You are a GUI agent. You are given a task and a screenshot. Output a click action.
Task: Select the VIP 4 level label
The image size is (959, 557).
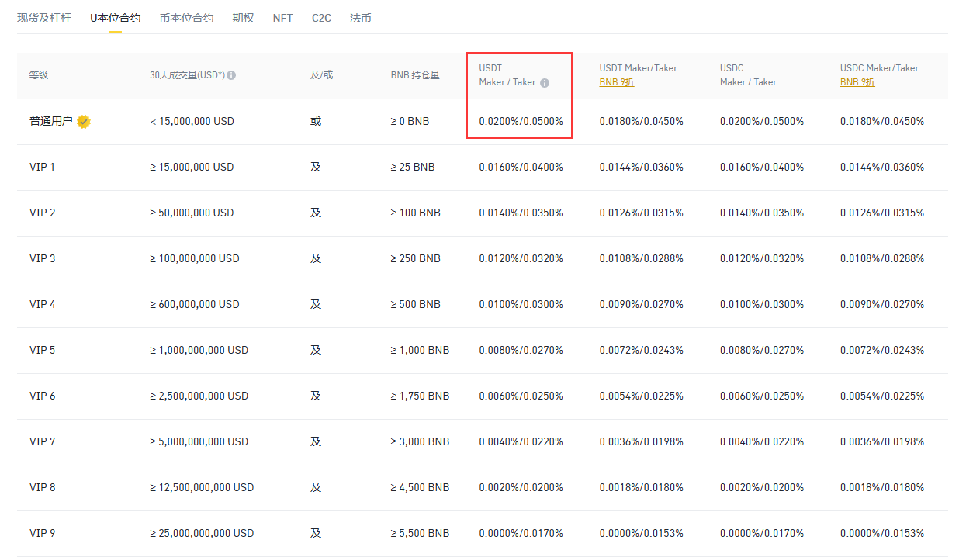tap(43, 304)
